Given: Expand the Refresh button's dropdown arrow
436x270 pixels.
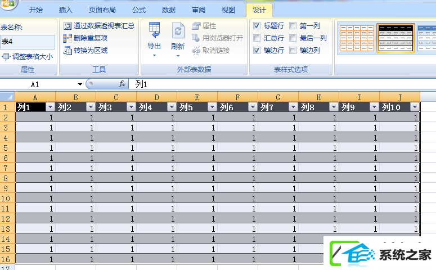Looking at the screenshot, I should [x=178, y=56].
